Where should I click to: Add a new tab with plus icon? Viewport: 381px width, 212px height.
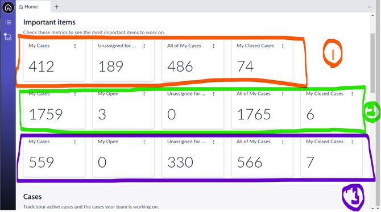coord(56,7)
